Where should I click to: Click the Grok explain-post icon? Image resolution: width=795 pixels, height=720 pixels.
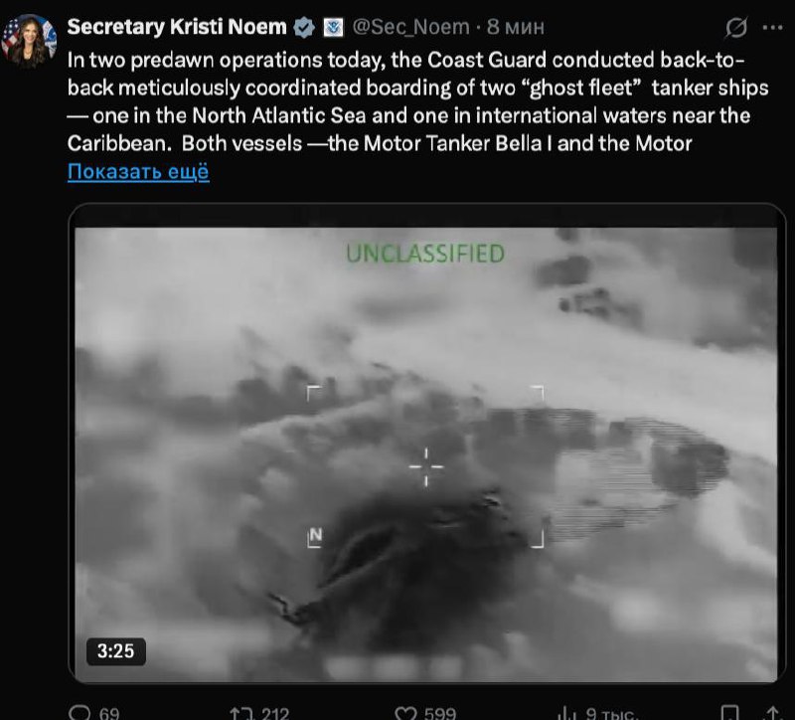(735, 28)
